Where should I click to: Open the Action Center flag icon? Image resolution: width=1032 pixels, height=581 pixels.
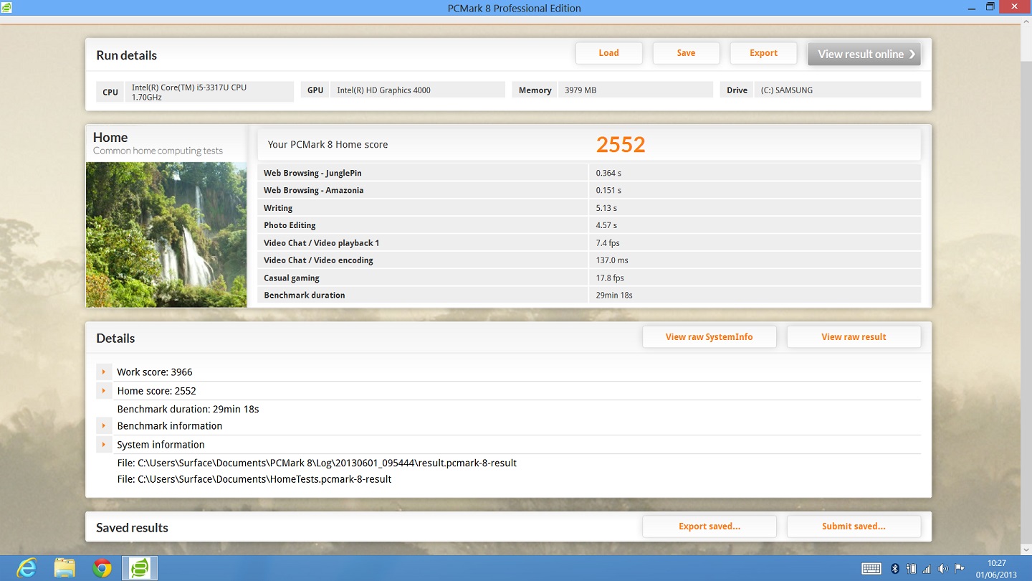point(960,568)
